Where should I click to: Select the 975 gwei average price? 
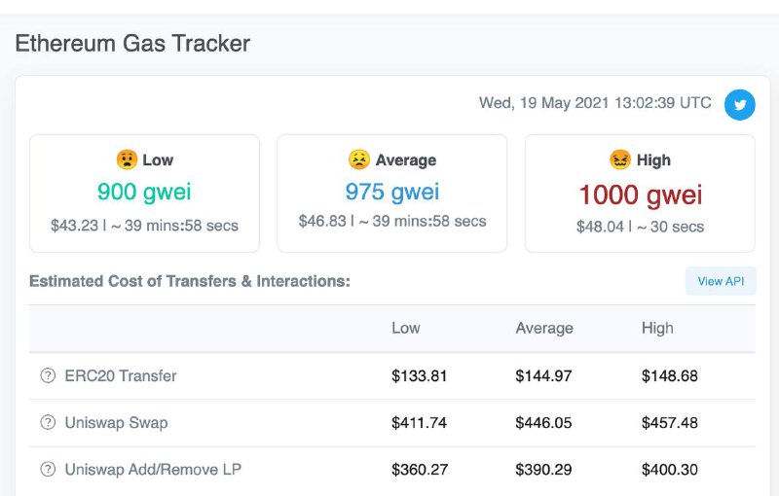[x=392, y=192]
